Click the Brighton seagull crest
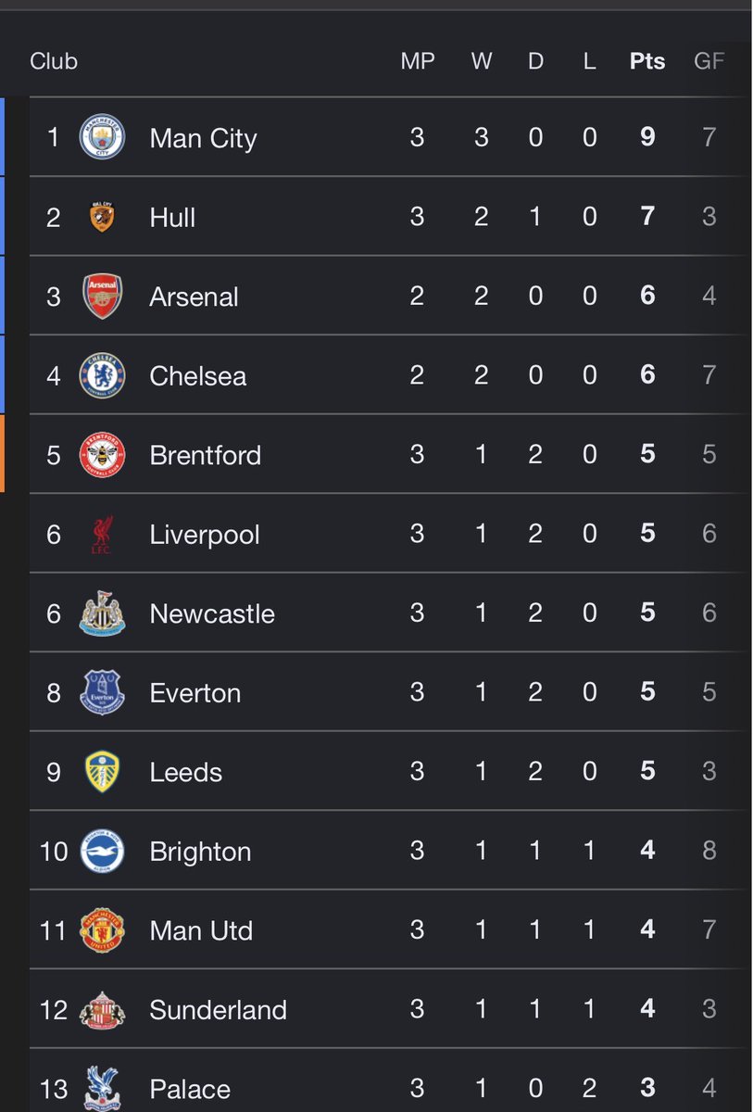Image resolution: width=753 pixels, height=1112 pixels. click(102, 852)
